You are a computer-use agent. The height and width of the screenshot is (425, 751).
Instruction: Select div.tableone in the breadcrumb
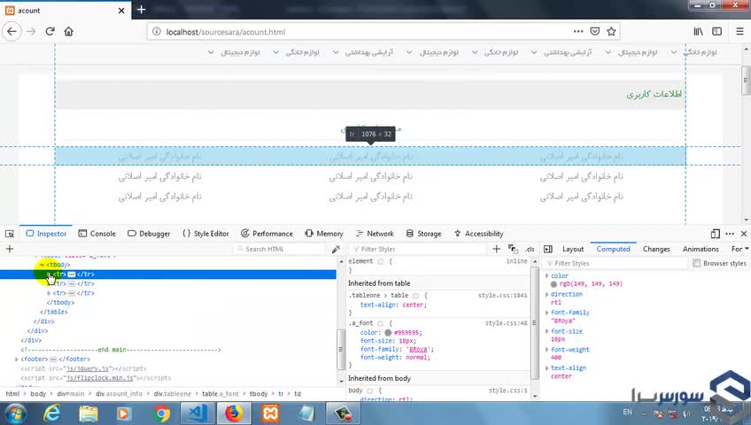tap(172, 394)
